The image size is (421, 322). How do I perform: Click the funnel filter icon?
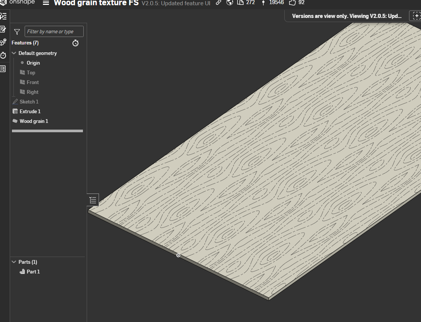pos(17,32)
